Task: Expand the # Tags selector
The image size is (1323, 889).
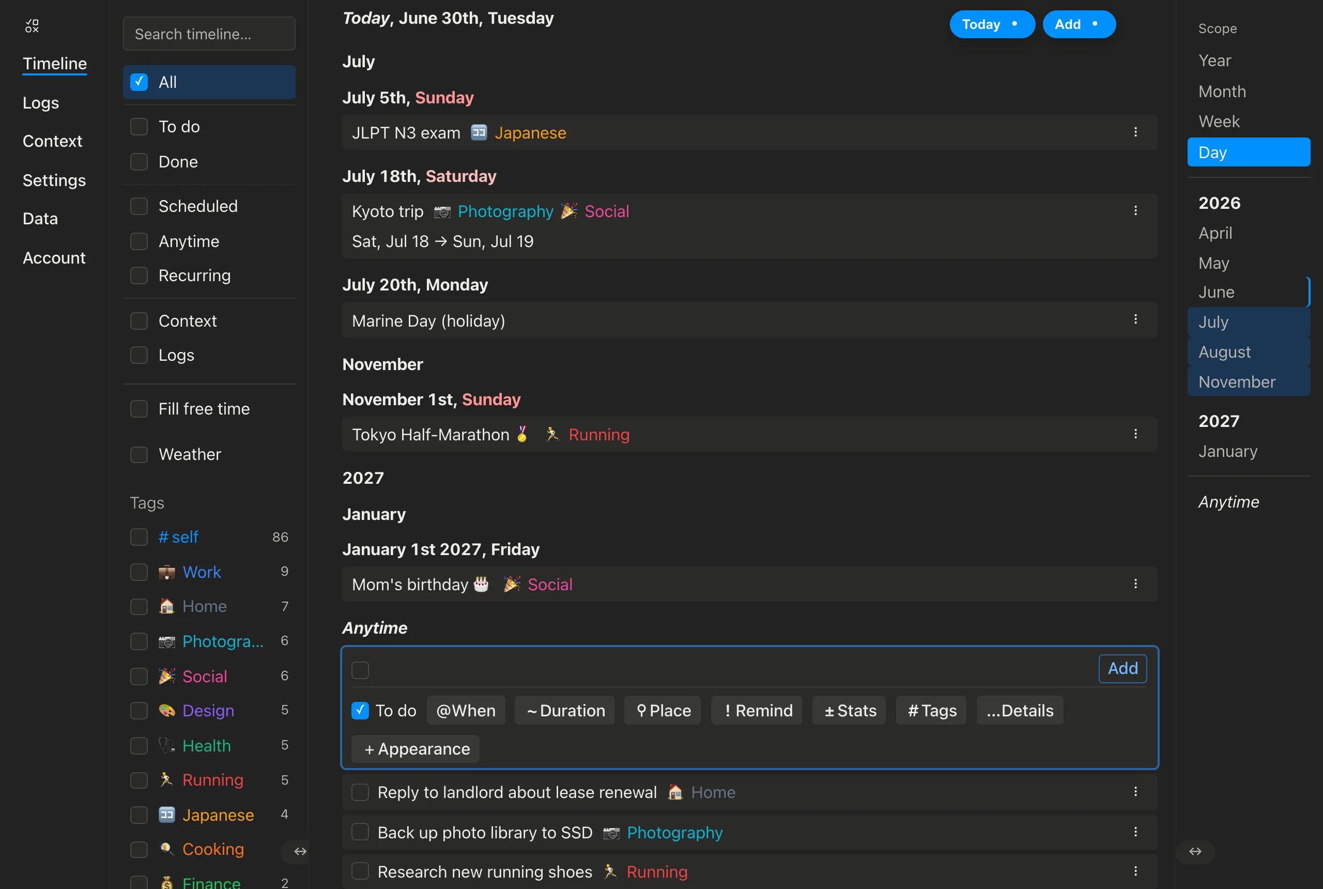Action: click(931, 710)
